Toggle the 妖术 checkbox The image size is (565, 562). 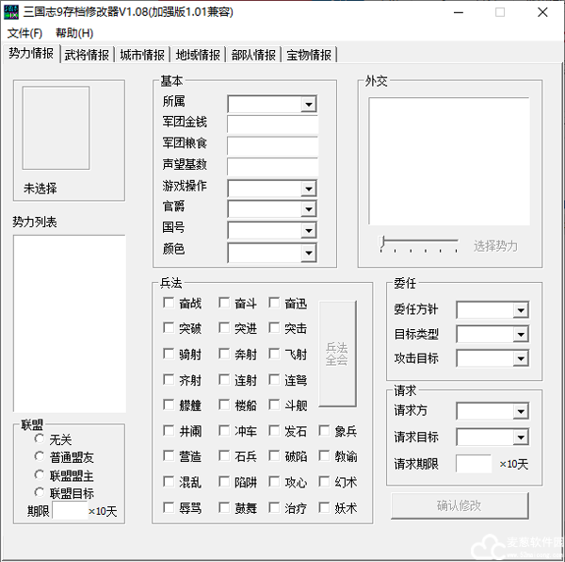tap(325, 507)
